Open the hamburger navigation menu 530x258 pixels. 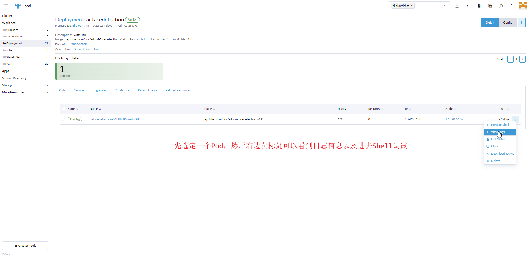point(6,6)
